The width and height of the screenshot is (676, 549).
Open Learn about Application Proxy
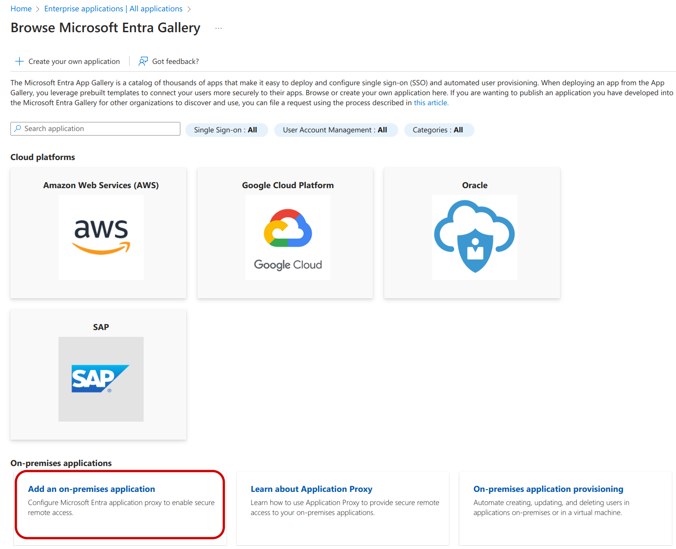coord(311,489)
